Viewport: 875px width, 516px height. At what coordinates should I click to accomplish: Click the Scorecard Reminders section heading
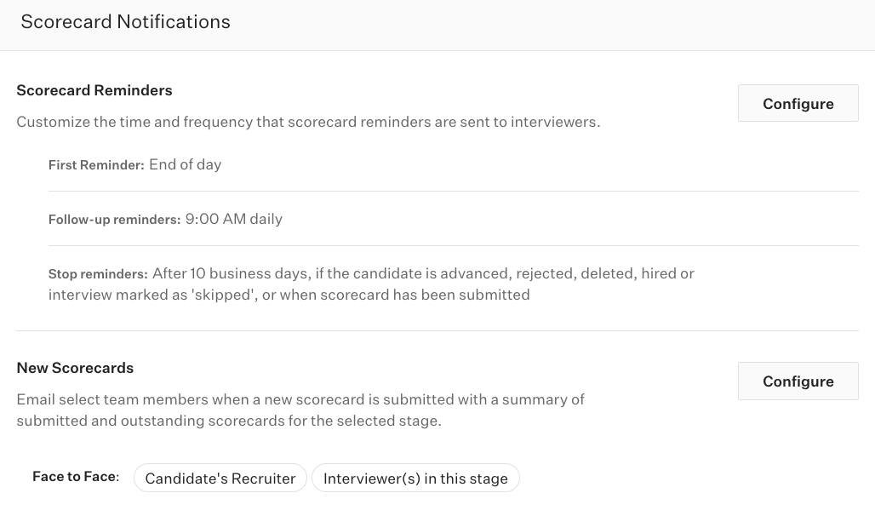point(94,90)
